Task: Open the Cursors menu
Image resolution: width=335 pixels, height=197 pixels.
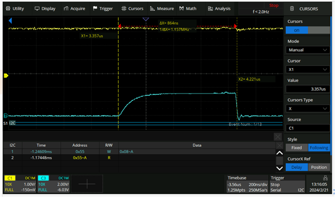Action: [x=132, y=8]
